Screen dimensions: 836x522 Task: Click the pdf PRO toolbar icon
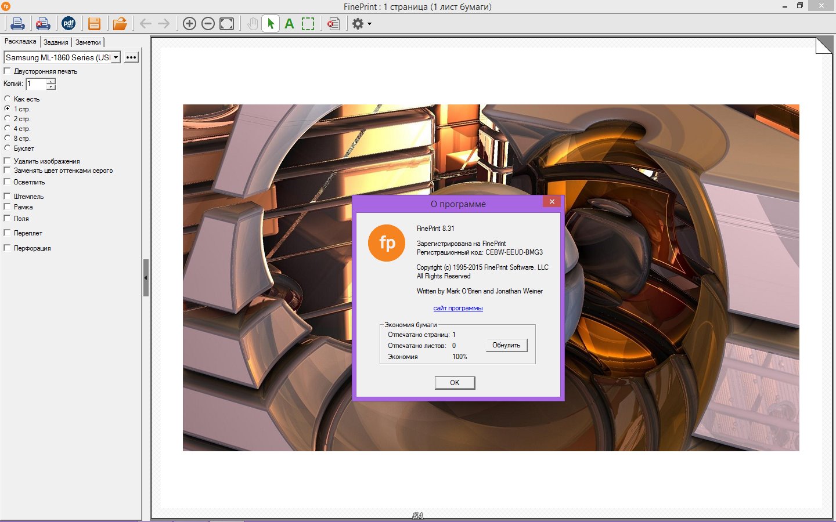[x=69, y=24]
